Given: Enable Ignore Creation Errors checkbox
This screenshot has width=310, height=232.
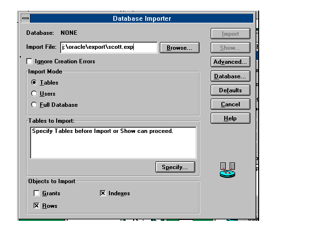Looking at the screenshot, I should [30, 61].
